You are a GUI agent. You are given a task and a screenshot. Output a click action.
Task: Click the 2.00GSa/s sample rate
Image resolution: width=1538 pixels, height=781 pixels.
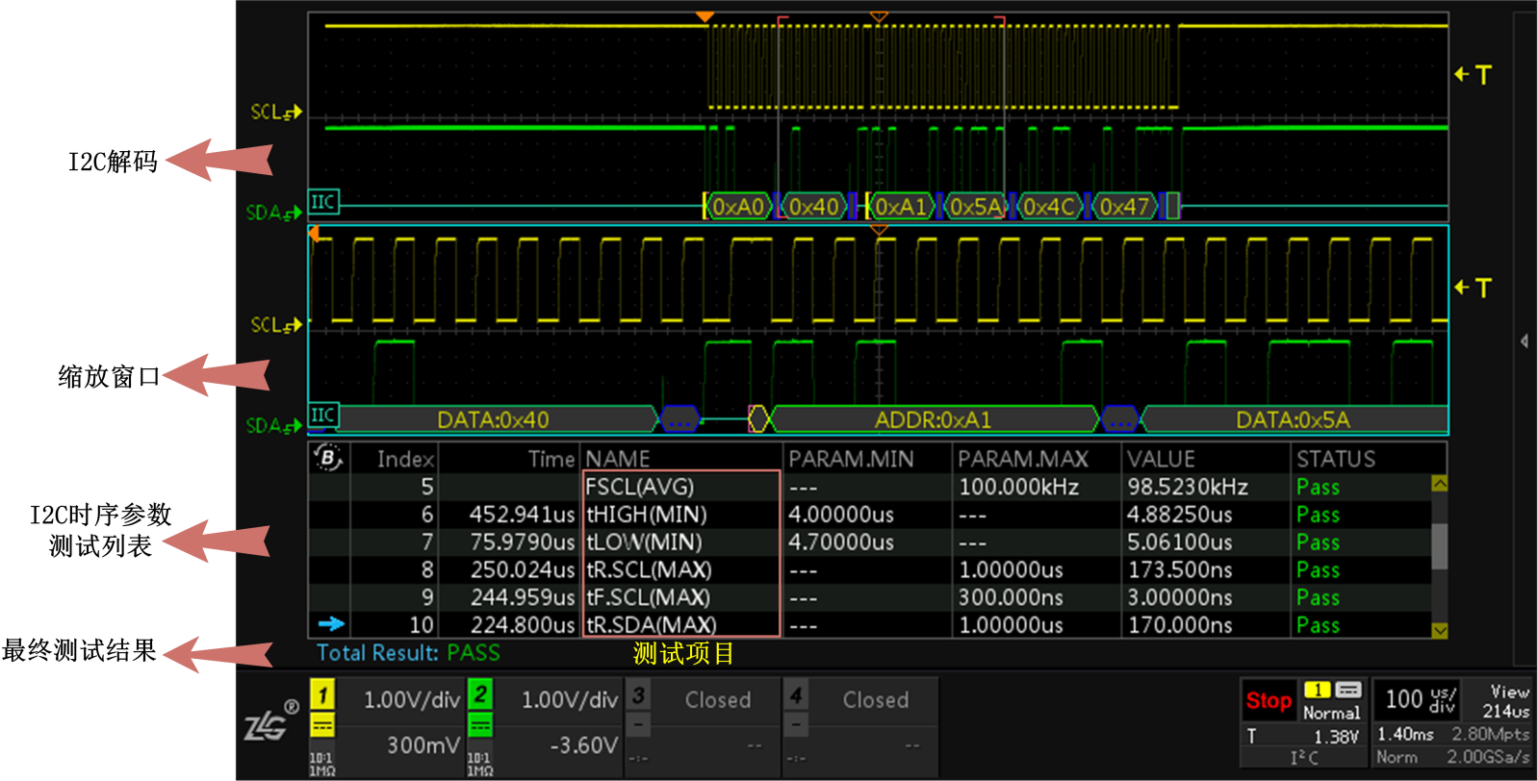coord(1488,757)
